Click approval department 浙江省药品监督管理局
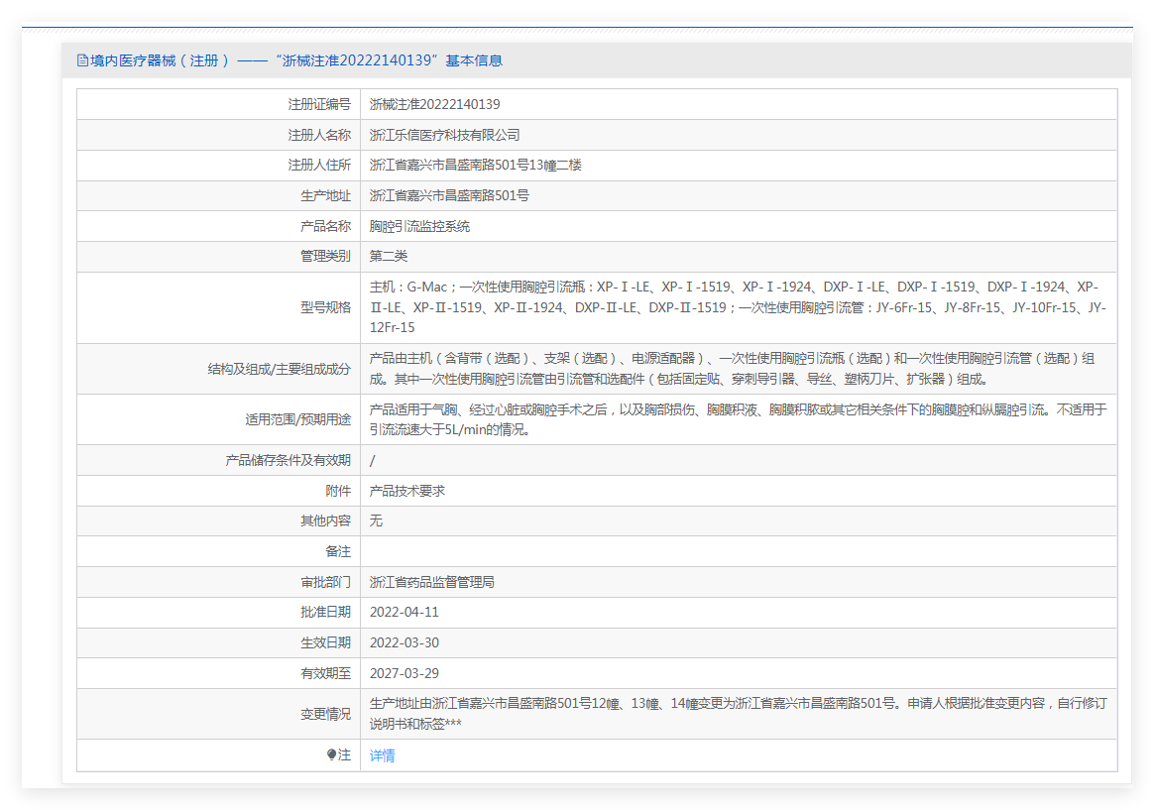 coord(431,582)
